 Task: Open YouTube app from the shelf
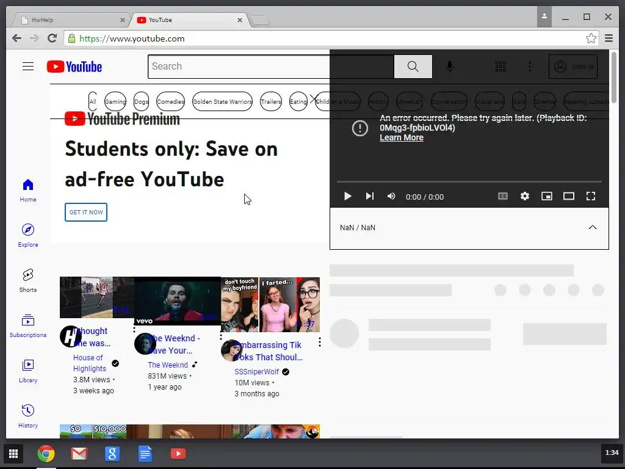point(178,454)
